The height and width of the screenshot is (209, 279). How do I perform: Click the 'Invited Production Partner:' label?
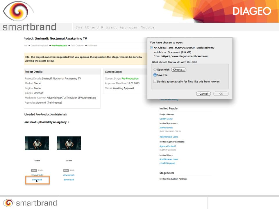[173, 179]
